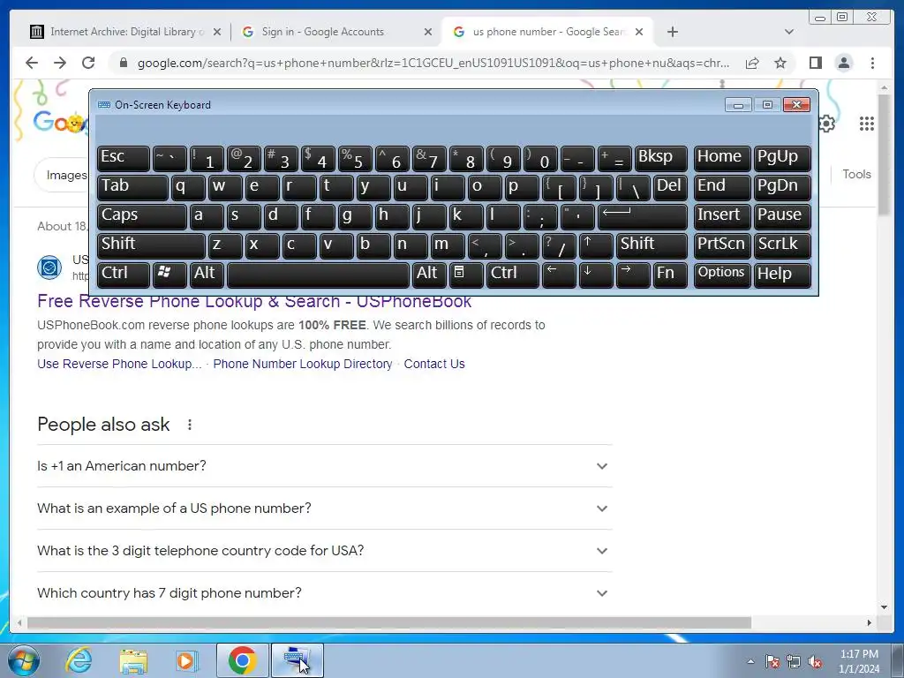The width and height of the screenshot is (904, 678).
Task: Bookmark this page with the star icon
Action: pyautogui.click(x=780, y=63)
